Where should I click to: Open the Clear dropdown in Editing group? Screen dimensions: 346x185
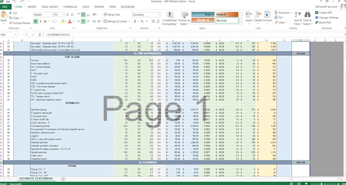pyautogui.click(x=280, y=22)
